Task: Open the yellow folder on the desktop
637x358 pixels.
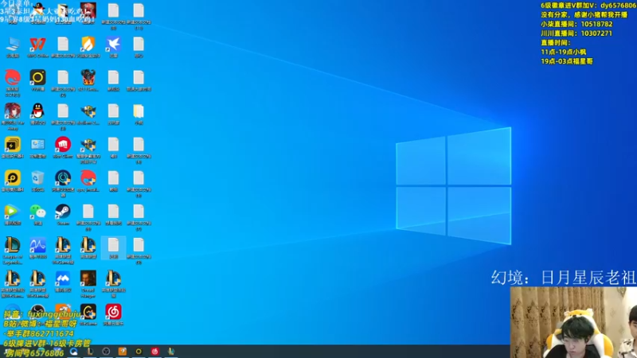Action: click(x=139, y=111)
